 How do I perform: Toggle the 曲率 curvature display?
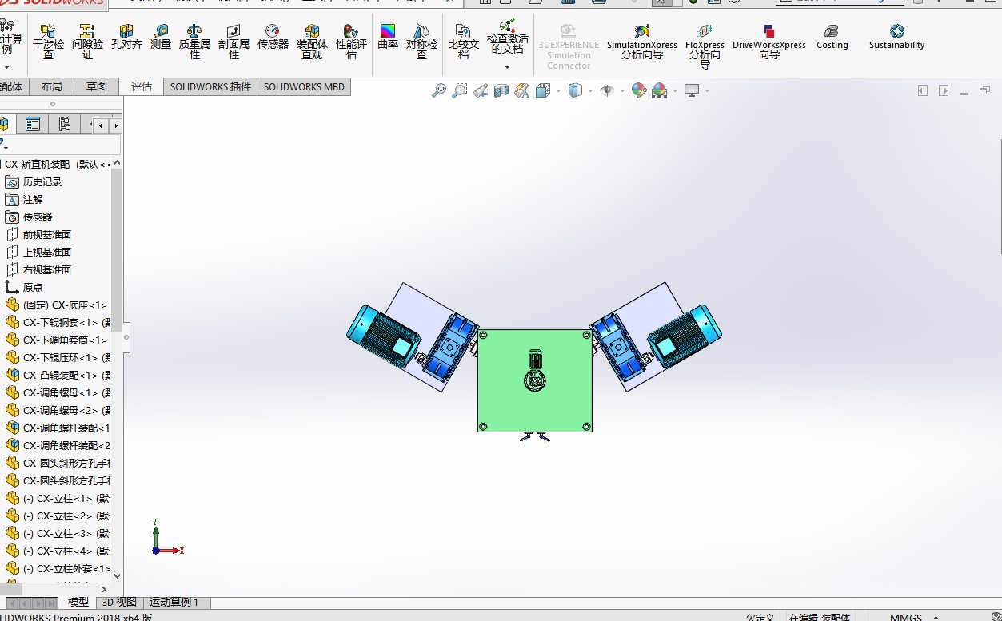click(x=388, y=38)
